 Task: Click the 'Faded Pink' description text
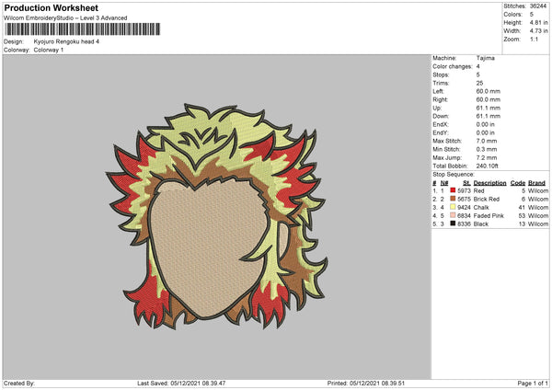point(489,215)
